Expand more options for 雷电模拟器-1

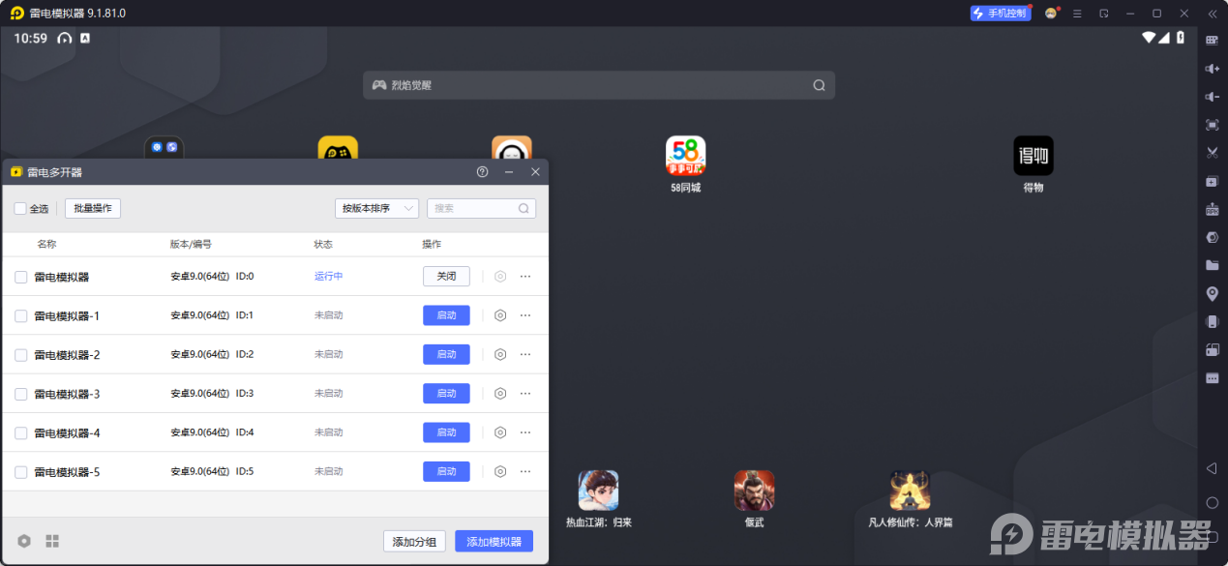(x=525, y=315)
